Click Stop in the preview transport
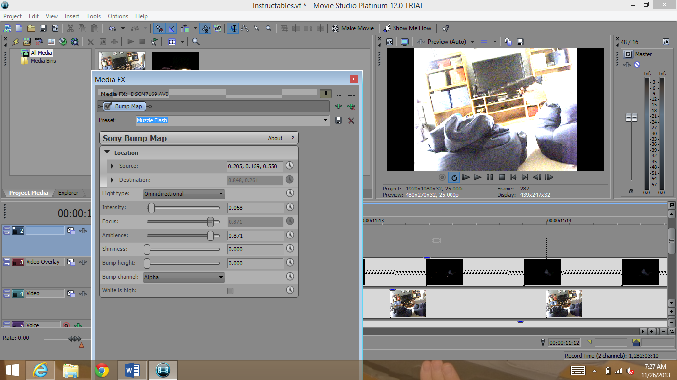Screen dimensions: 677x380 click(x=502, y=177)
